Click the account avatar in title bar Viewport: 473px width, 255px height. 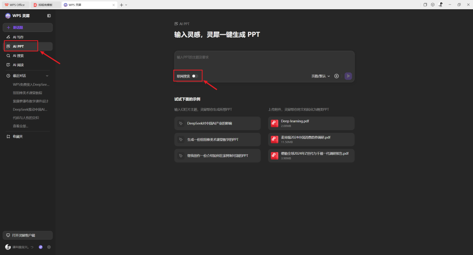tap(441, 4)
